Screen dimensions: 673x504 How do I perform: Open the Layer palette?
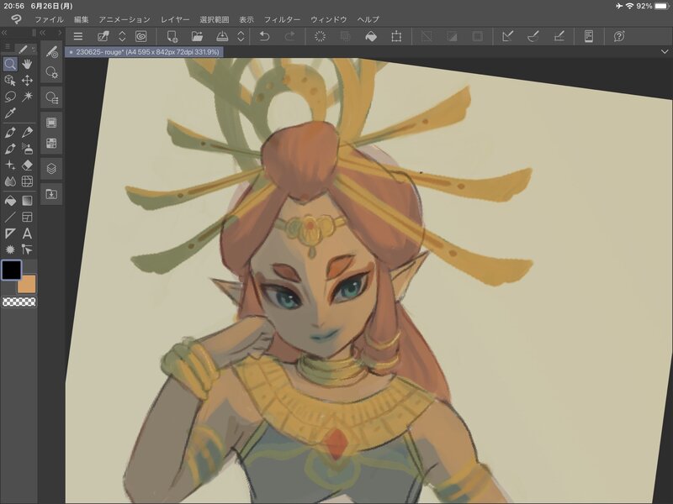51,169
